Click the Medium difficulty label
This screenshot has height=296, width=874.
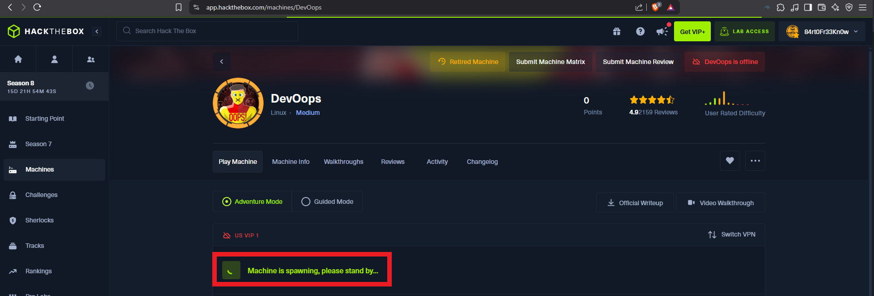pos(308,113)
